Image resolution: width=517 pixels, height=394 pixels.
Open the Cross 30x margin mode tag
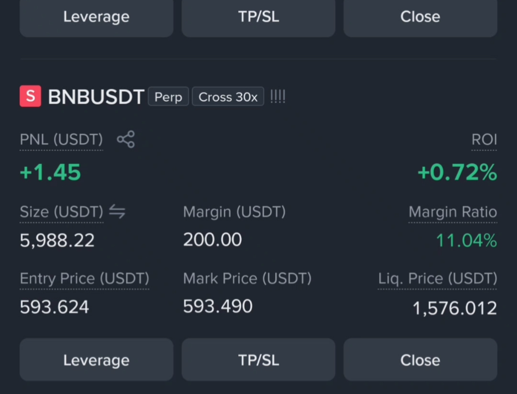point(228,97)
